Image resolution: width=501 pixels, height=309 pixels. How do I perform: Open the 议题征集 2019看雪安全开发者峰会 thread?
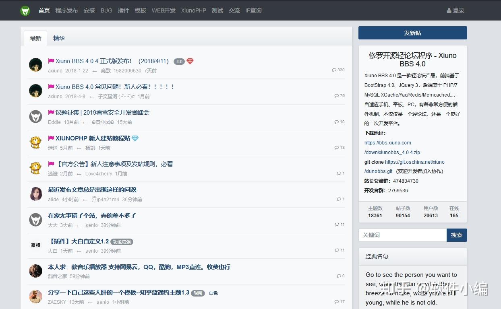click(x=102, y=113)
